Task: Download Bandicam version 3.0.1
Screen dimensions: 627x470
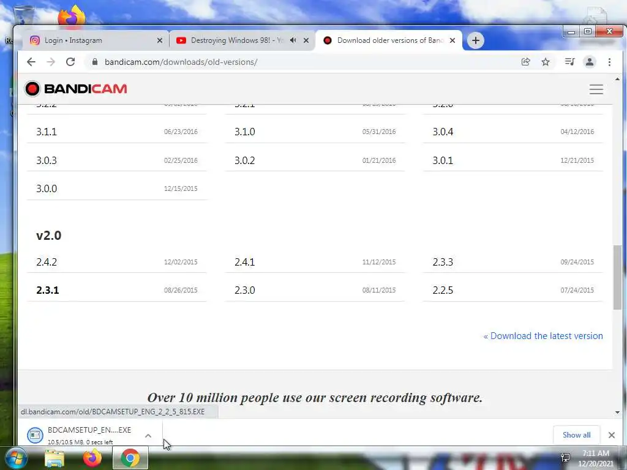Action: (x=513, y=160)
